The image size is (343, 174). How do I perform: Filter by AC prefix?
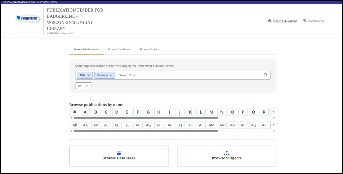pos(106,125)
